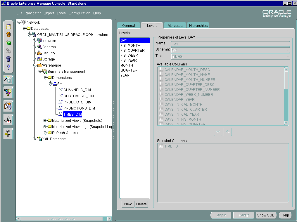Select PRODUCTS_DIM dimension in the tree

click(x=77, y=102)
